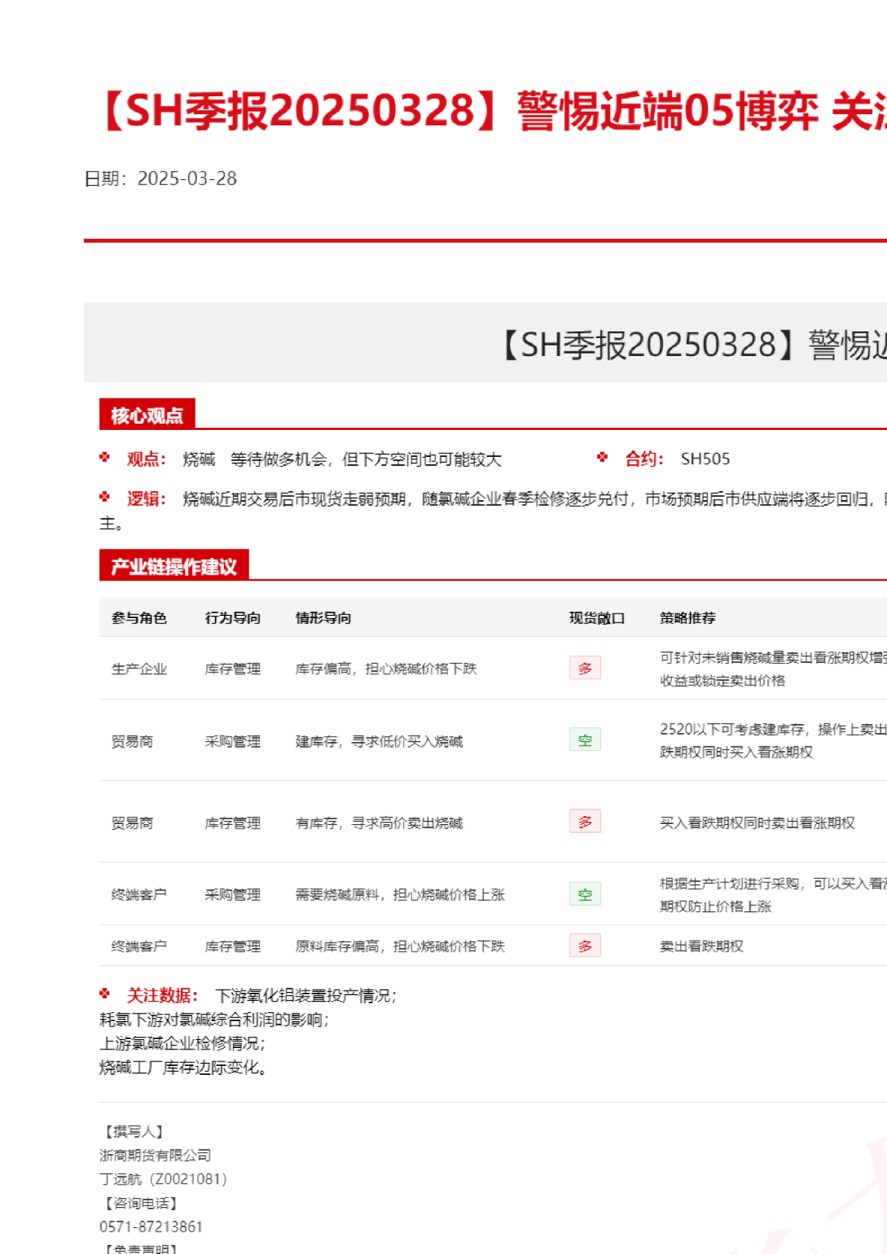Click the phone number 0571-87213861

(151, 1226)
